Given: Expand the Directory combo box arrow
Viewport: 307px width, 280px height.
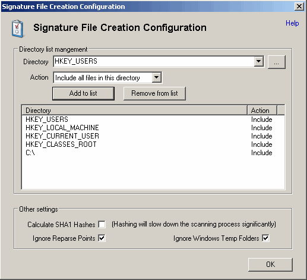Looking at the screenshot, I should 259,61.
